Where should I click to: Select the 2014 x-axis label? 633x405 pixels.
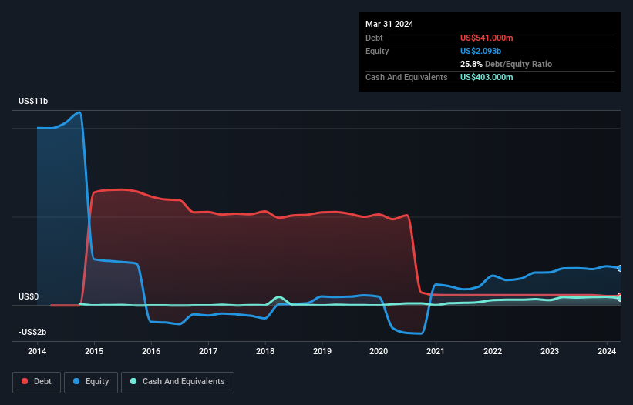pyautogui.click(x=37, y=351)
